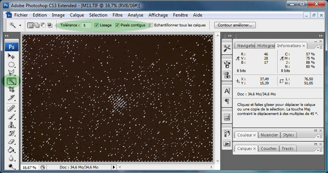Open the Couleur panel options menu
Image resolution: width=328 pixels, height=173 pixels.
pyautogui.click(x=320, y=137)
